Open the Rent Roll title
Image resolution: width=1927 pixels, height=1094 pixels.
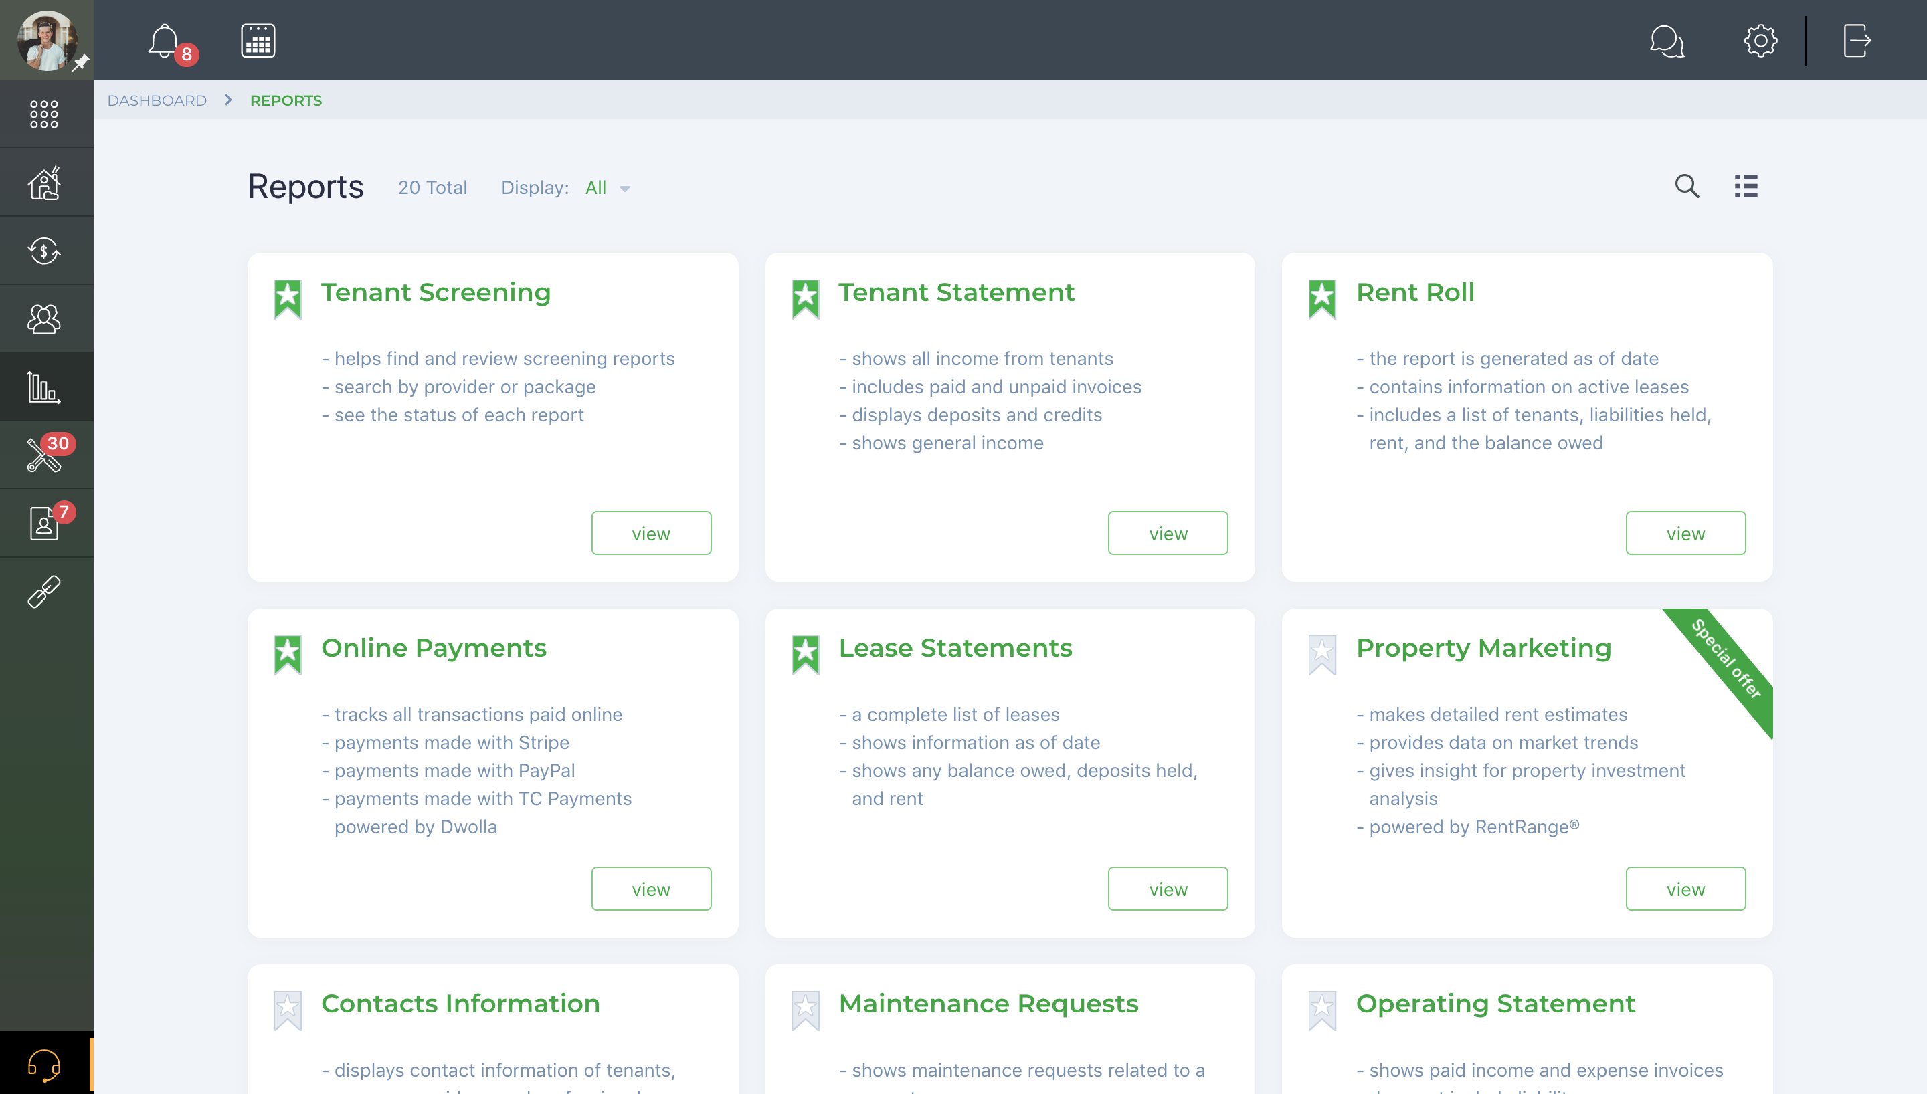click(x=1415, y=292)
